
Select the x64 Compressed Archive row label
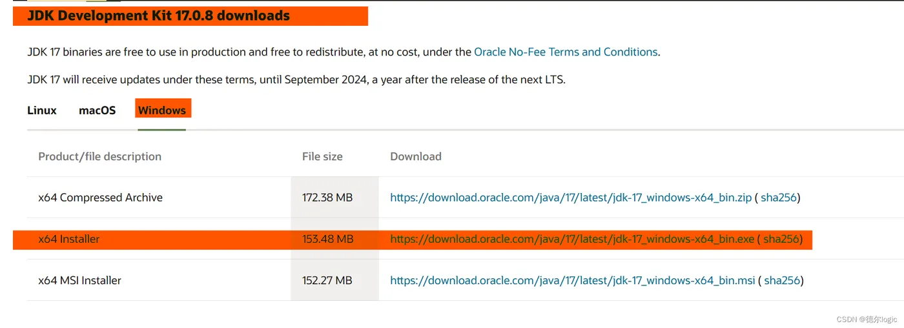pyautogui.click(x=101, y=198)
